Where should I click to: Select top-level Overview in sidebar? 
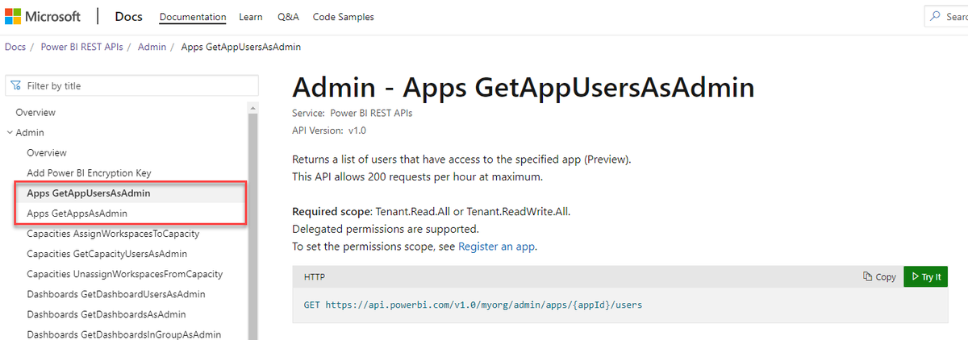click(x=35, y=113)
